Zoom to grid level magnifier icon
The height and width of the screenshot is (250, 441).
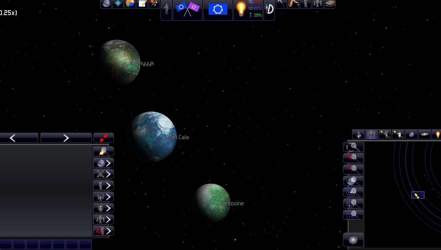point(353,215)
